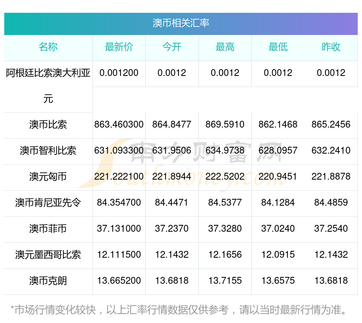Select the 最新价 column header

pos(119,47)
